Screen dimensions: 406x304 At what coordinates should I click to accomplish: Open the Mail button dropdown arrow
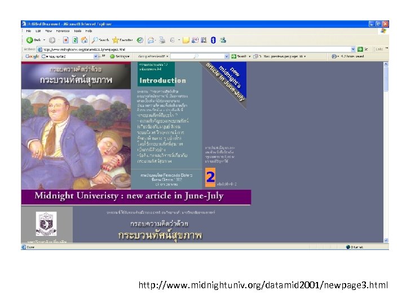click(x=156, y=40)
